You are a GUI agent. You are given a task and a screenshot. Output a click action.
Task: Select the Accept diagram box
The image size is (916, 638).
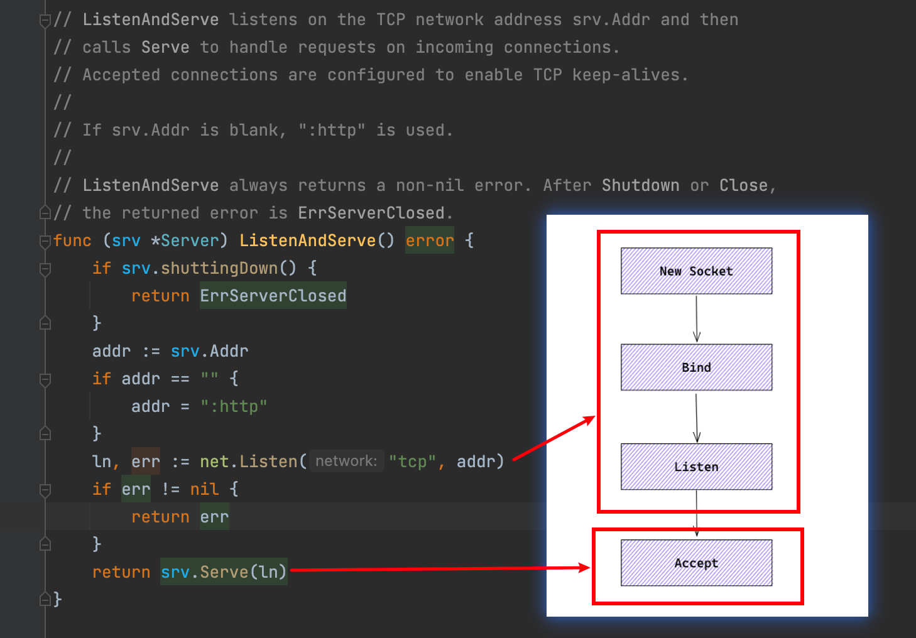click(x=696, y=563)
